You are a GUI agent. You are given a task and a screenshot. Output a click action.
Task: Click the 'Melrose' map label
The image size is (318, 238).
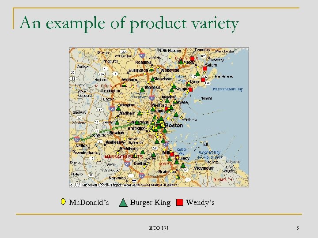(x=152, y=87)
